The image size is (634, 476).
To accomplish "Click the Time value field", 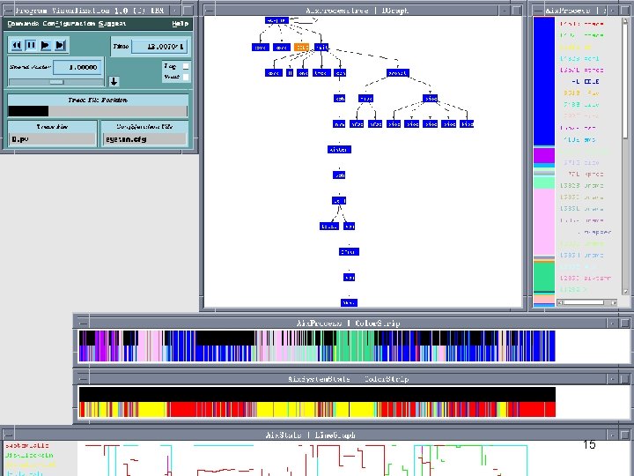I will [159, 47].
